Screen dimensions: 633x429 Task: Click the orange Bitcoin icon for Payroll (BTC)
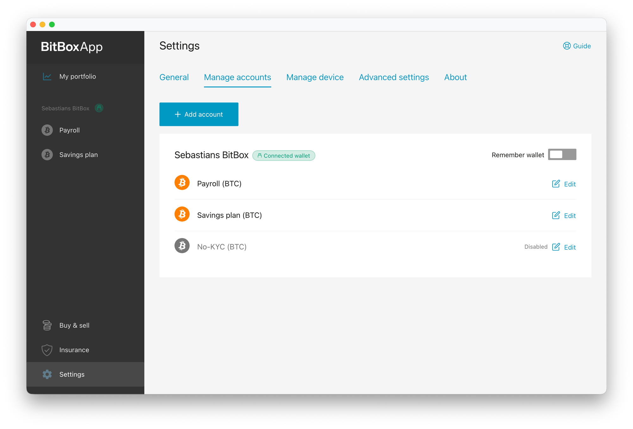pyautogui.click(x=182, y=183)
